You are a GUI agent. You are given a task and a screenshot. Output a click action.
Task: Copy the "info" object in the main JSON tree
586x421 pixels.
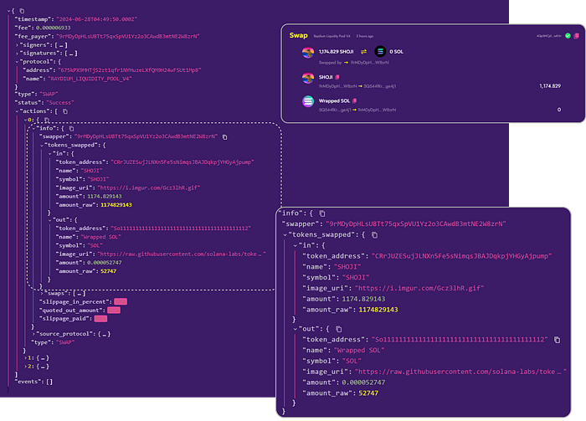click(x=71, y=129)
